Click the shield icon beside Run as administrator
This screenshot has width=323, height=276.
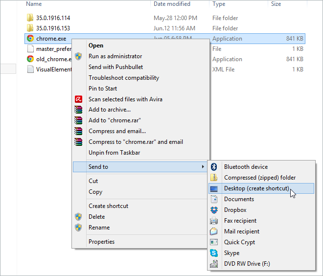point(78,56)
